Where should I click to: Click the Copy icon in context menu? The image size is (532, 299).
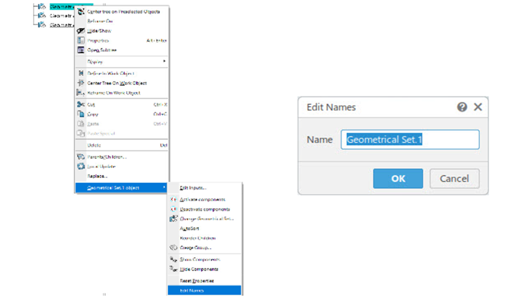click(x=80, y=114)
